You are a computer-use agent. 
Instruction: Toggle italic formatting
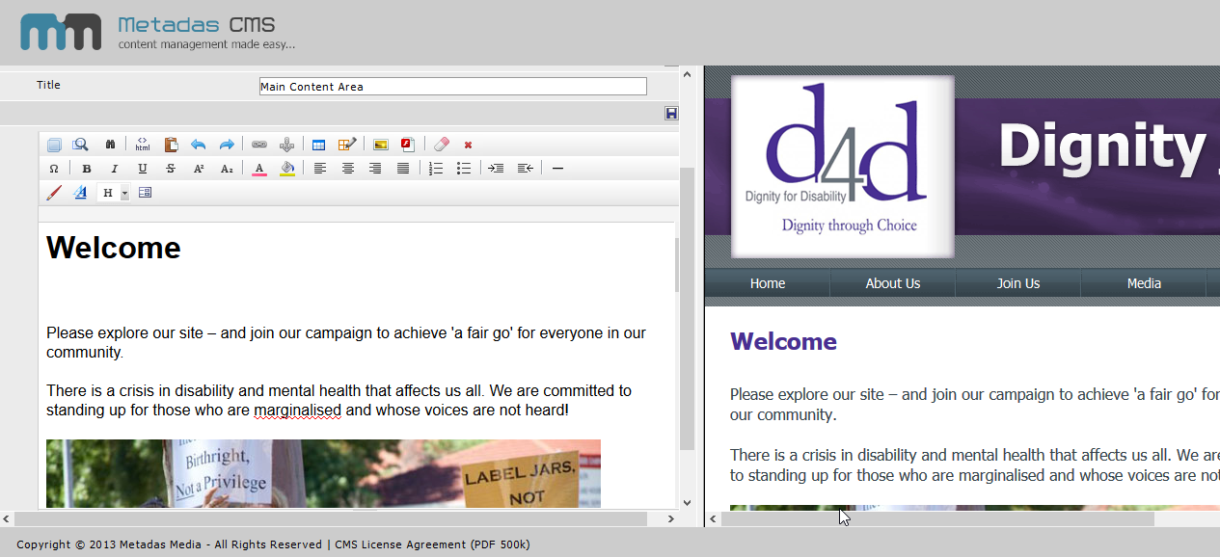[x=115, y=168]
